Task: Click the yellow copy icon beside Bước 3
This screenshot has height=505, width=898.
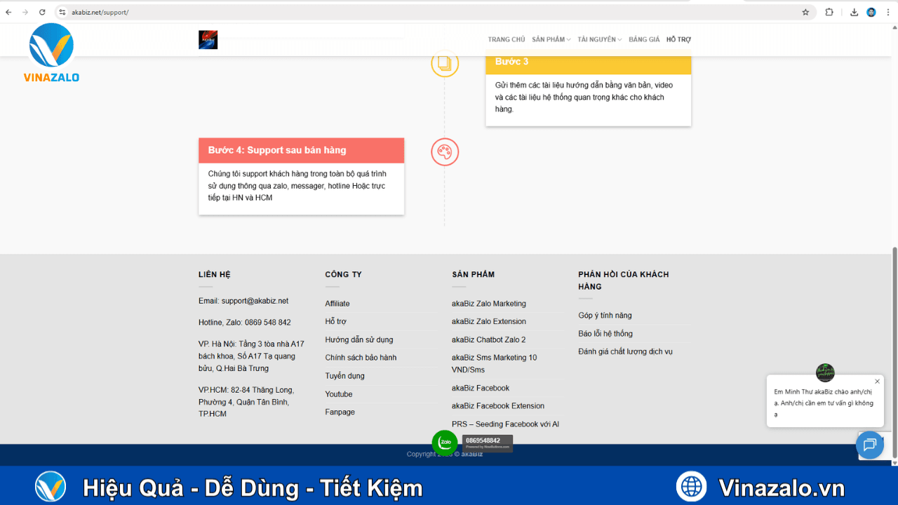Action: click(x=444, y=63)
